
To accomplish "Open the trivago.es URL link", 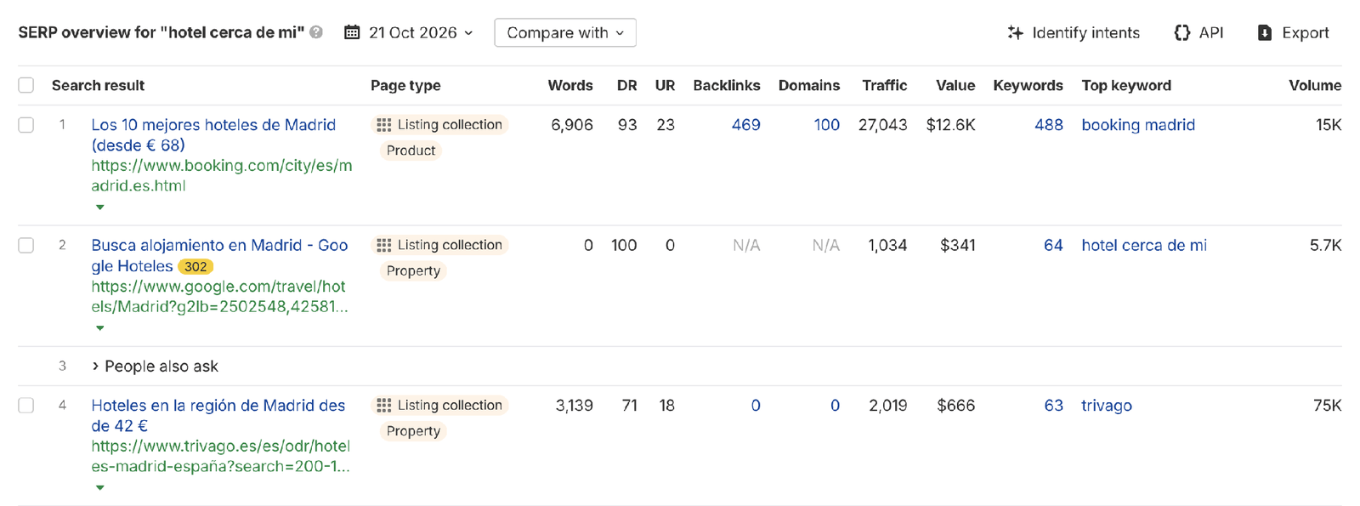I will pyautogui.click(x=220, y=457).
